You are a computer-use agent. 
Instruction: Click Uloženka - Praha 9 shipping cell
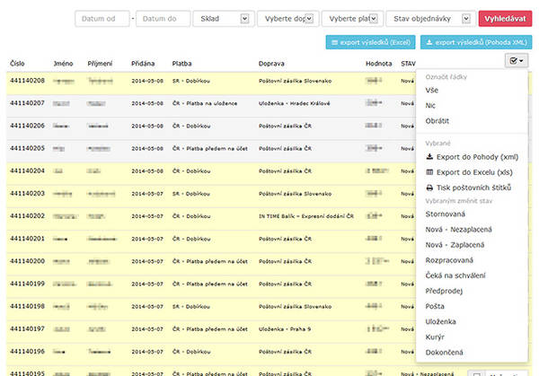285,329
